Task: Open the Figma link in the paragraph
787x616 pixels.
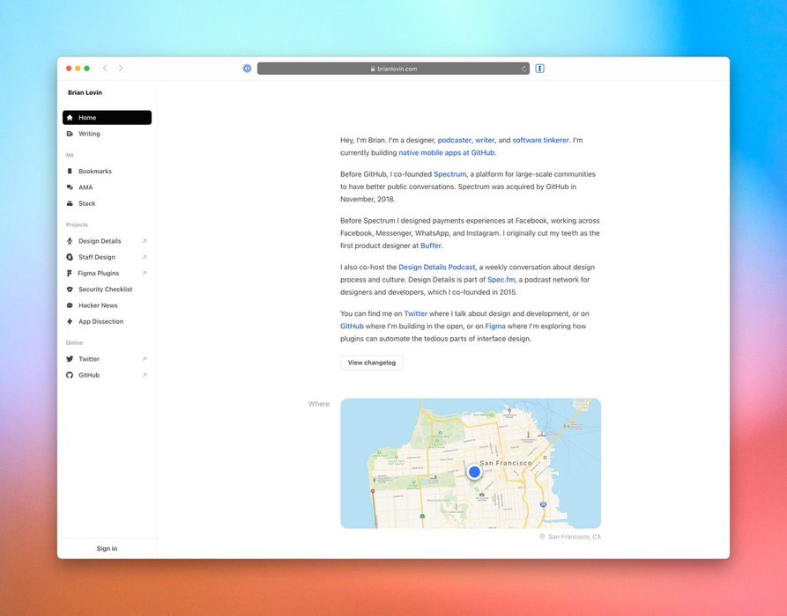Action: pos(495,326)
